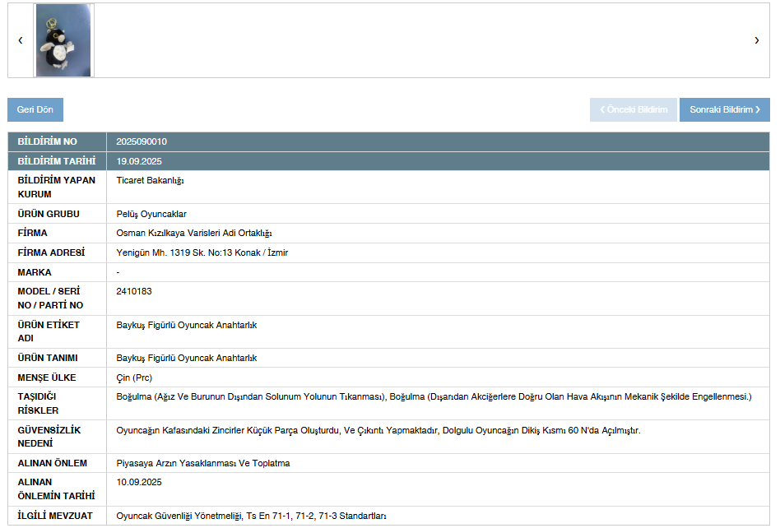This screenshot has width=780, height=528.
Task: Navigate to Sonraki Bildirim
Action: [x=724, y=110]
